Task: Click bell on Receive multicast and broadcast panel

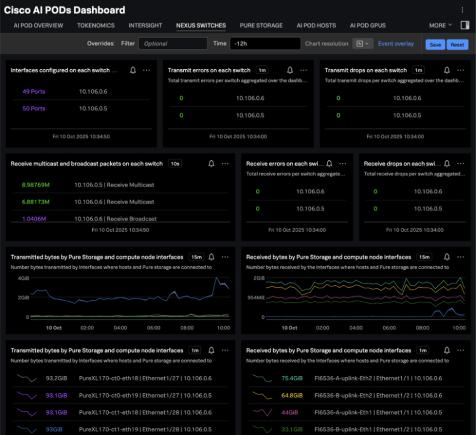Action: tap(211, 163)
